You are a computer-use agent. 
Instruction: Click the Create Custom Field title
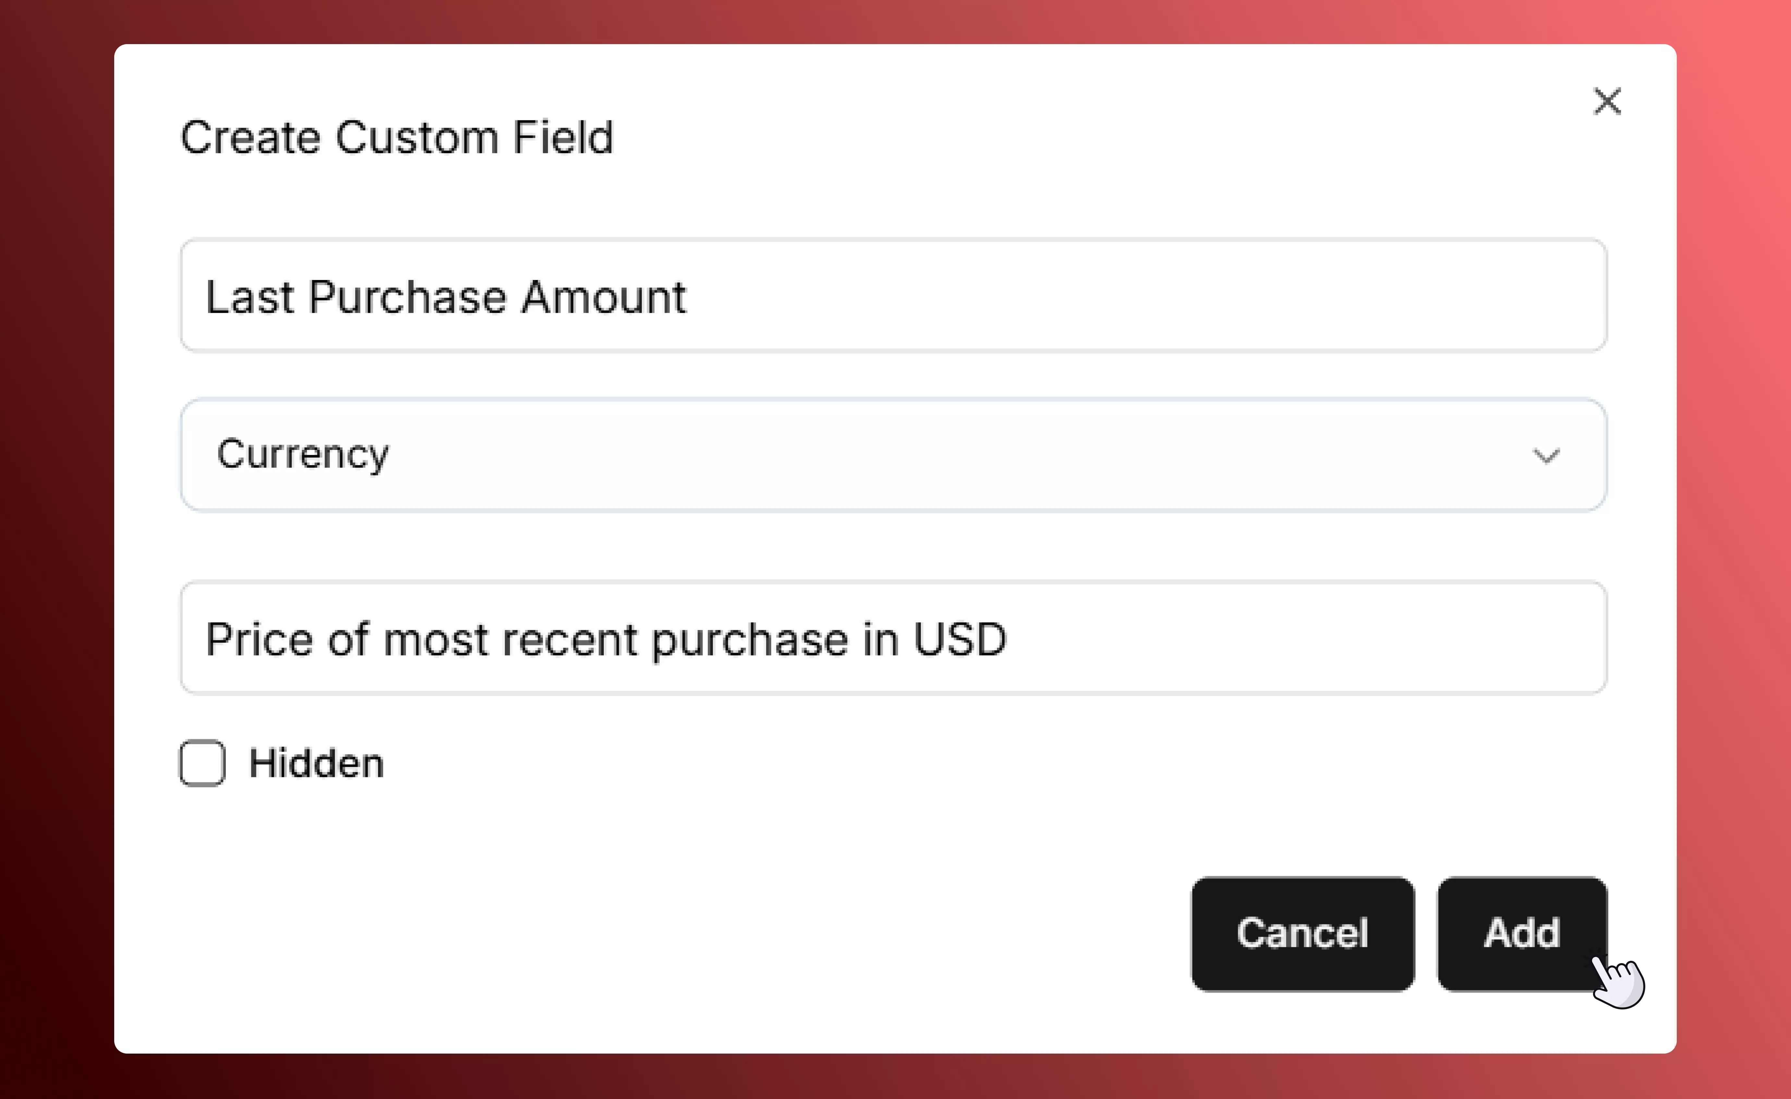tap(397, 137)
